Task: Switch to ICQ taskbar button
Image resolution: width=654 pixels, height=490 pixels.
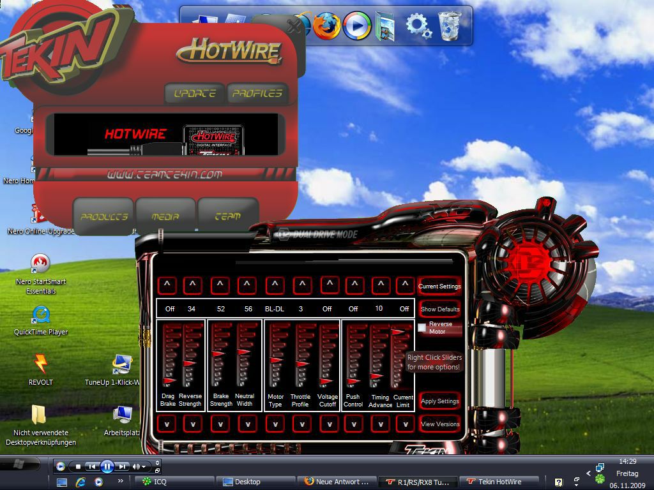Action: 175,482
